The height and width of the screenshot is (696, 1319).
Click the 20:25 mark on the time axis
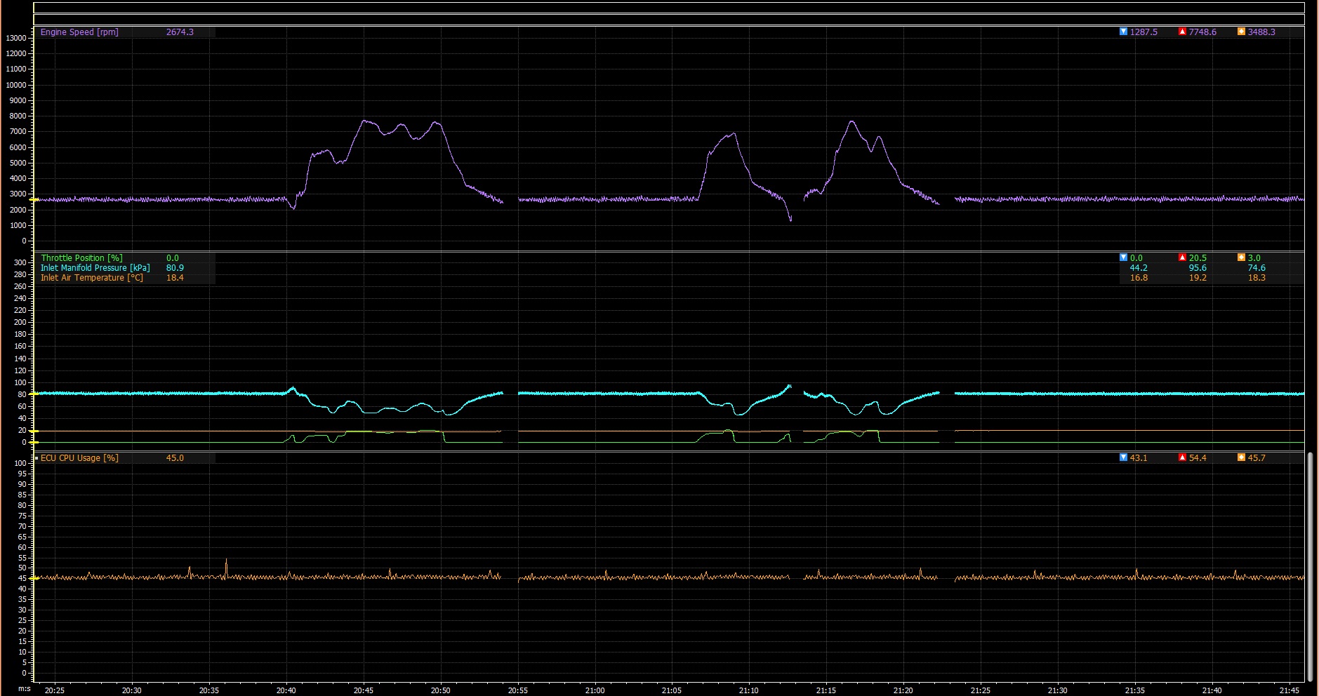point(54,690)
